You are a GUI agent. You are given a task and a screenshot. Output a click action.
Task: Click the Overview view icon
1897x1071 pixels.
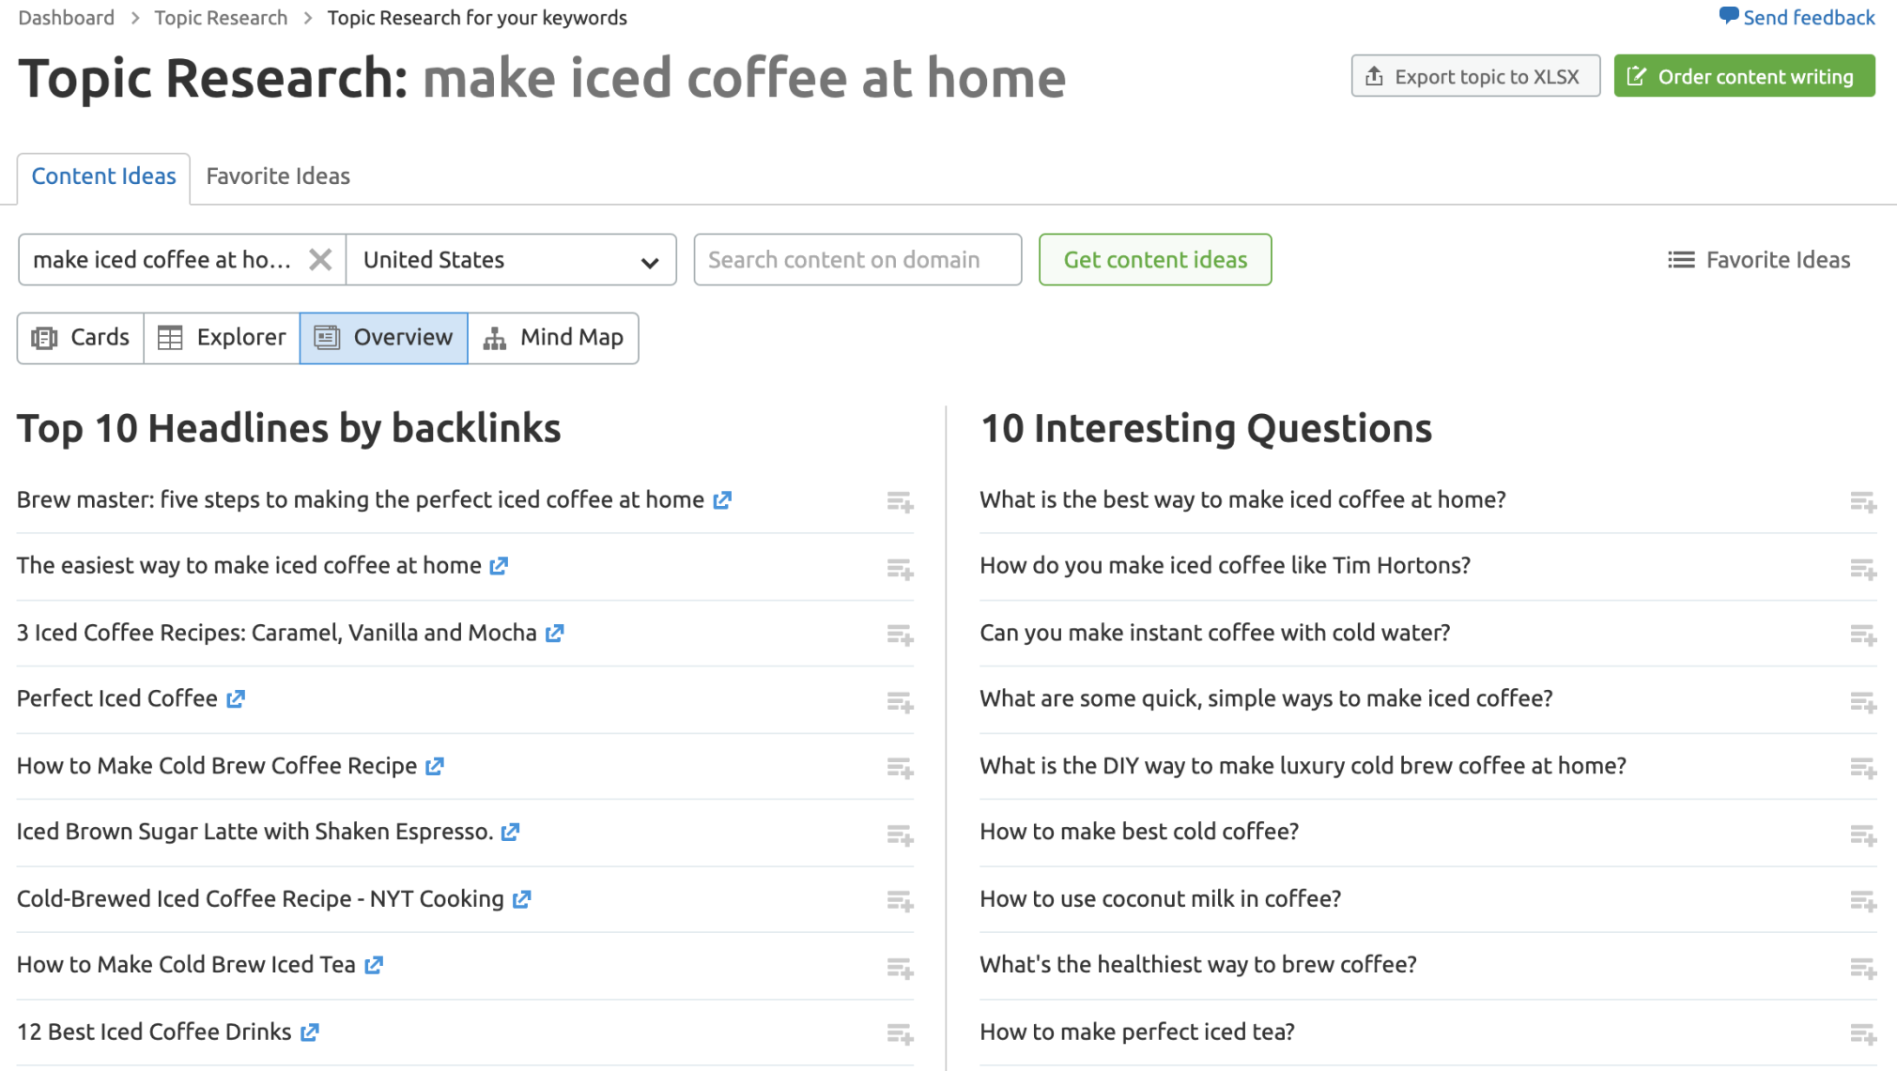(x=327, y=338)
